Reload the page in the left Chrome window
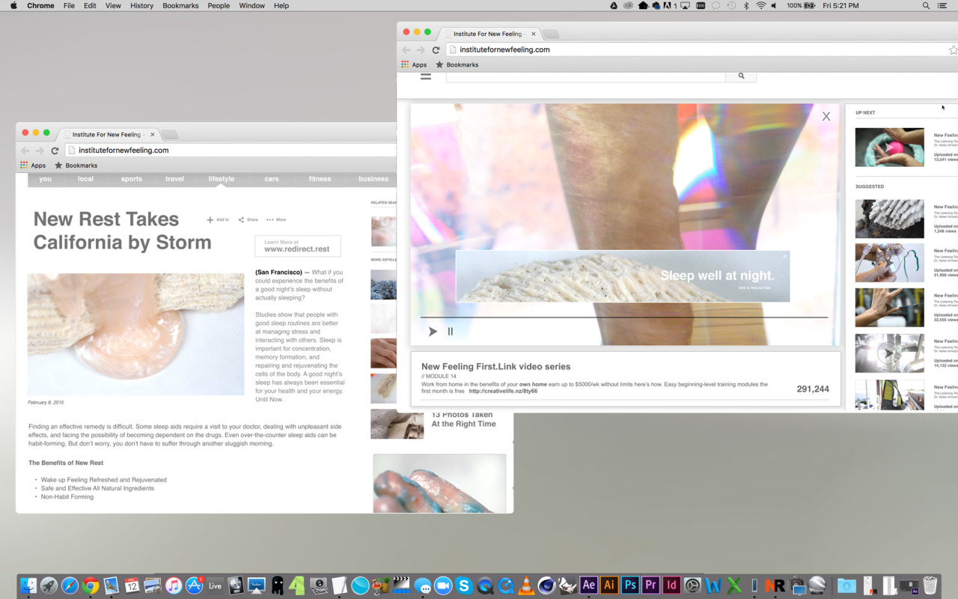958x599 pixels. coord(55,150)
